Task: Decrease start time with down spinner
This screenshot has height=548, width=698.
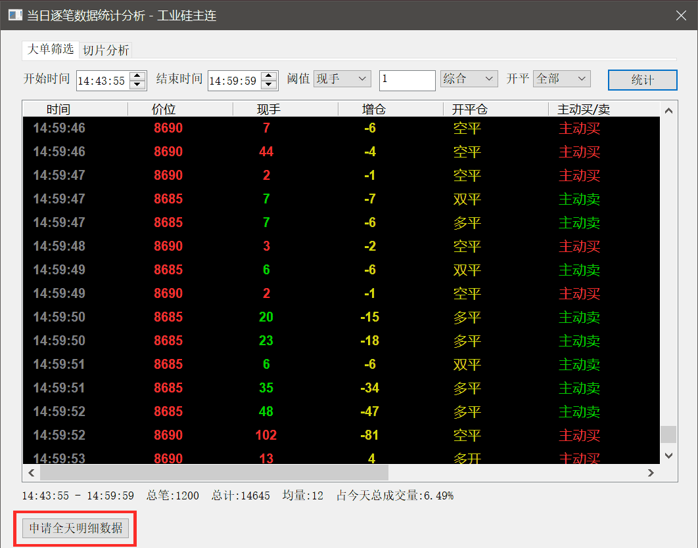Action: [x=137, y=85]
